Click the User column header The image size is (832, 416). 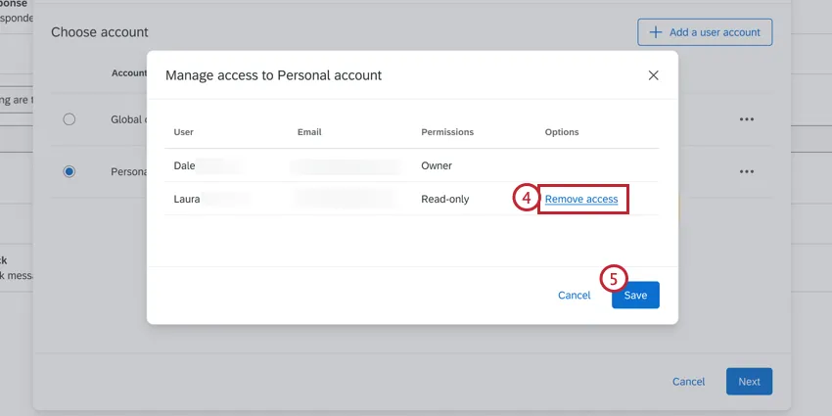coord(184,132)
